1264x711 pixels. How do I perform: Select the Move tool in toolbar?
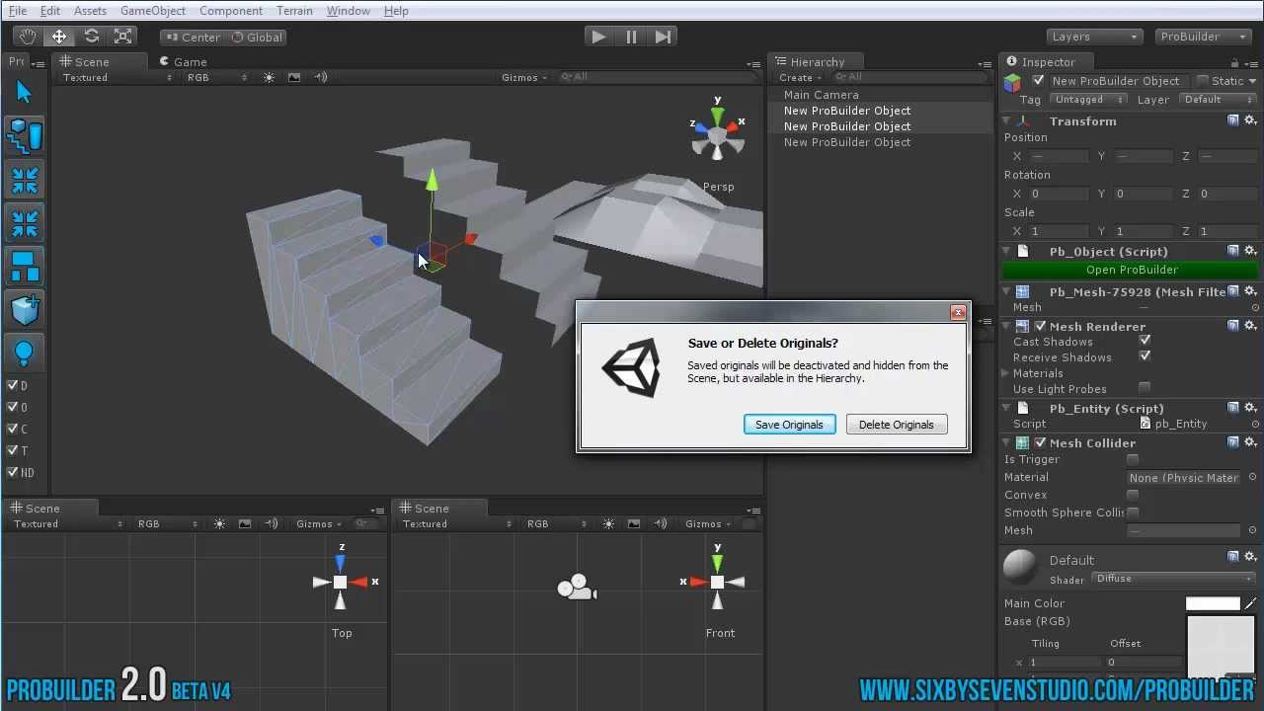pyautogui.click(x=59, y=37)
